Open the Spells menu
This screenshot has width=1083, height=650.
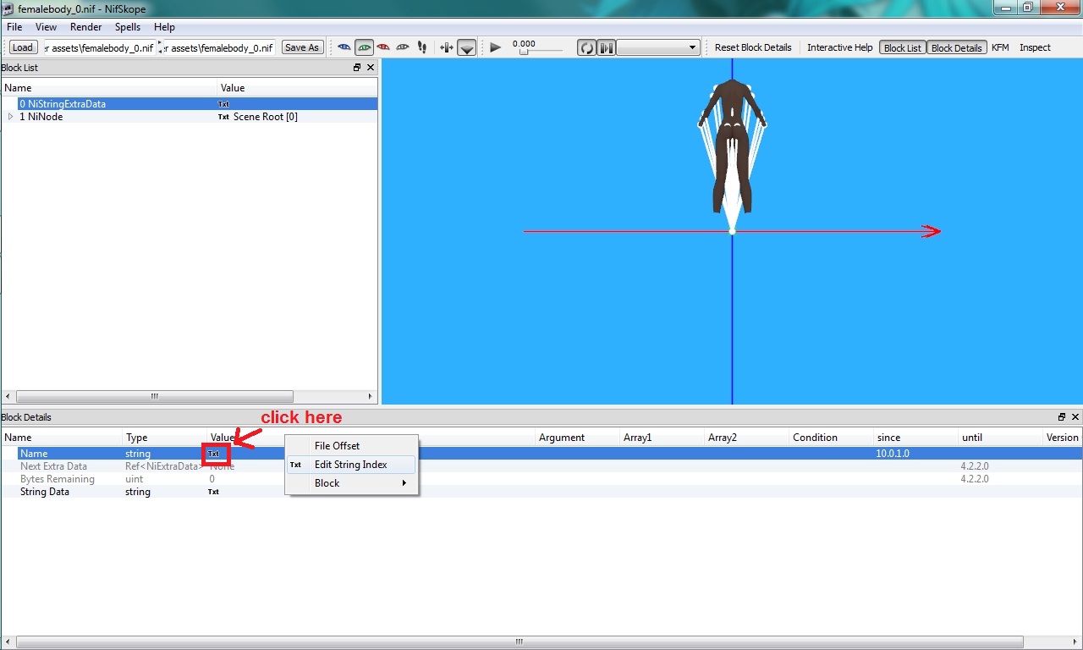click(128, 27)
